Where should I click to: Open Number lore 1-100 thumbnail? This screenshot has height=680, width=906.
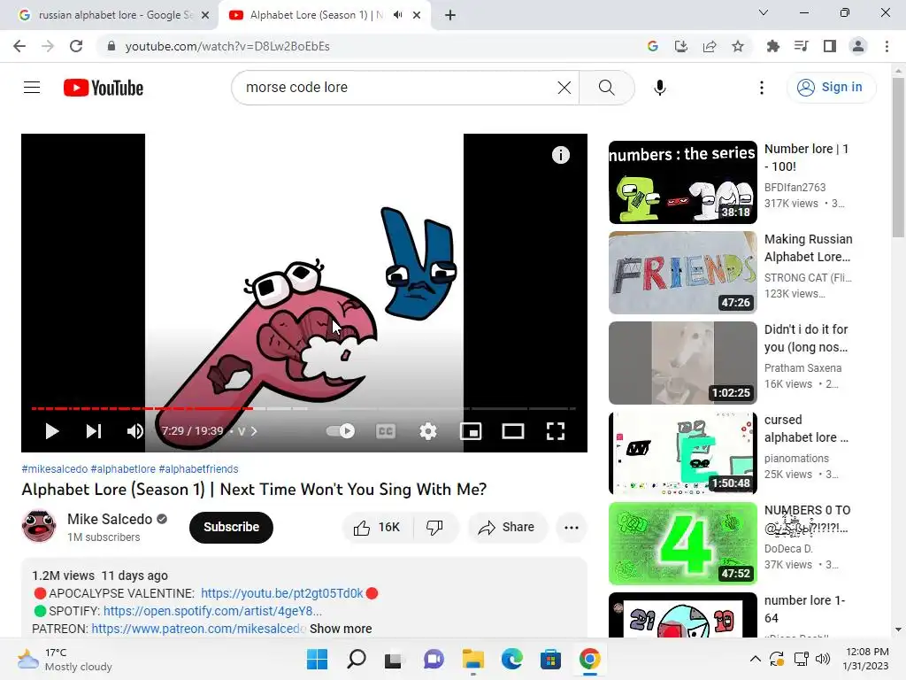coord(682,182)
